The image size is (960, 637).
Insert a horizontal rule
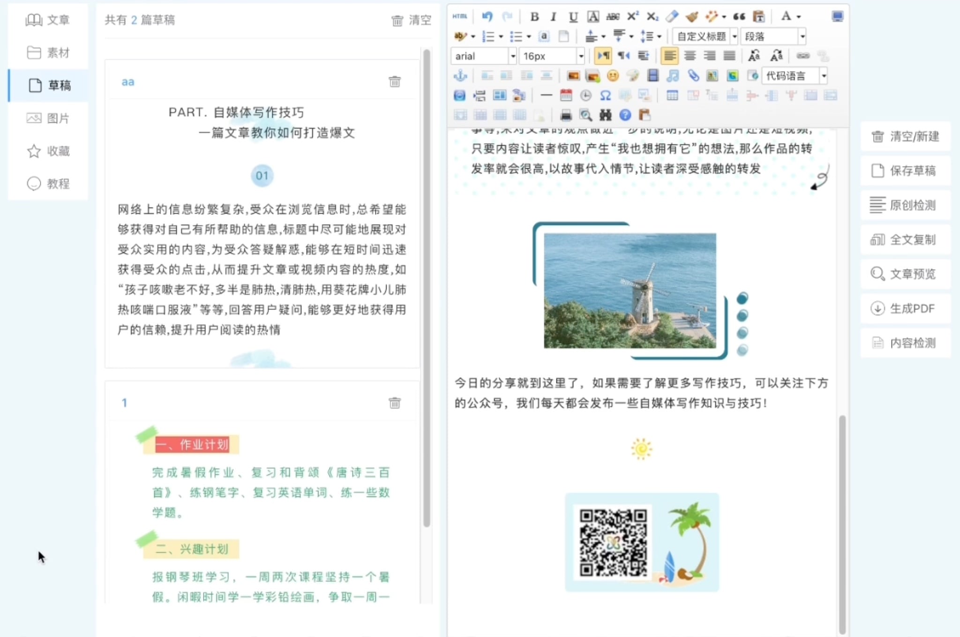pyautogui.click(x=546, y=96)
